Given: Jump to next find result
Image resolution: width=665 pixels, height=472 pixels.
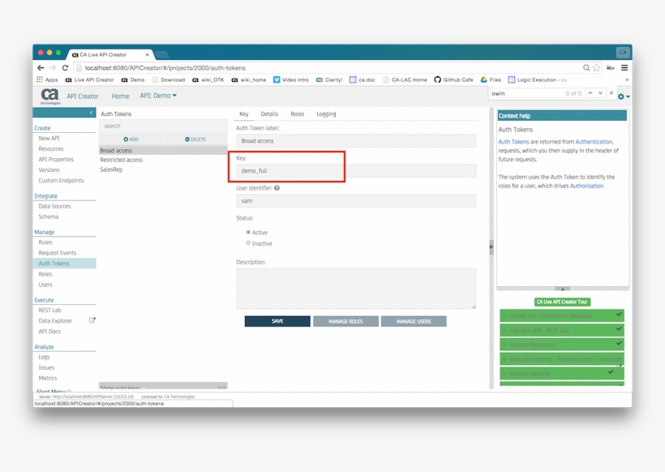Looking at the screenshot, I should (601, 93).
